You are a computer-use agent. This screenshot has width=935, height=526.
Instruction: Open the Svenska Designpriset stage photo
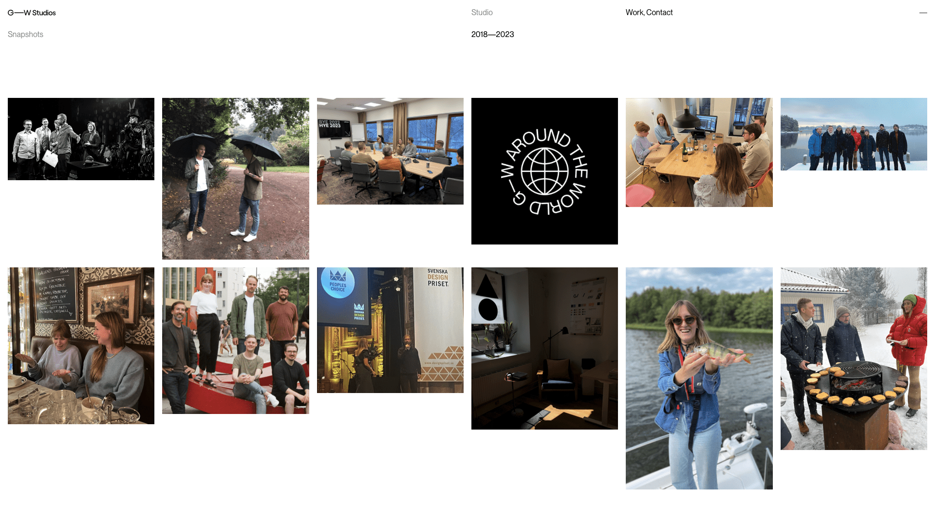coord(390,330)
